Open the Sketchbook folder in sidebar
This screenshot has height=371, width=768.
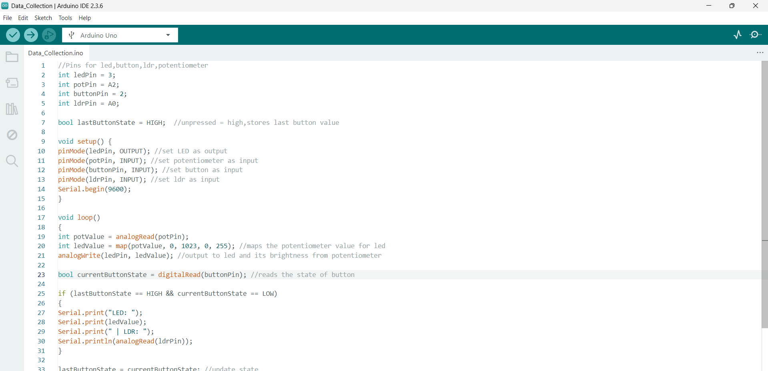coord(12,57)
